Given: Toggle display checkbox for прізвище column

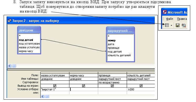Looking at the screenshot, I should point(112,86).
